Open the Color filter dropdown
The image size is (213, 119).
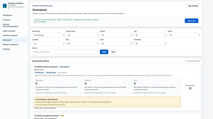[x=116, y=44]
